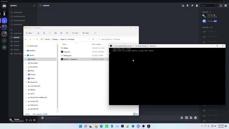The height and width of the screenshot is (129, 229).
Task: Open the View dropdown in Explorer
Action: tap(86, 33)
